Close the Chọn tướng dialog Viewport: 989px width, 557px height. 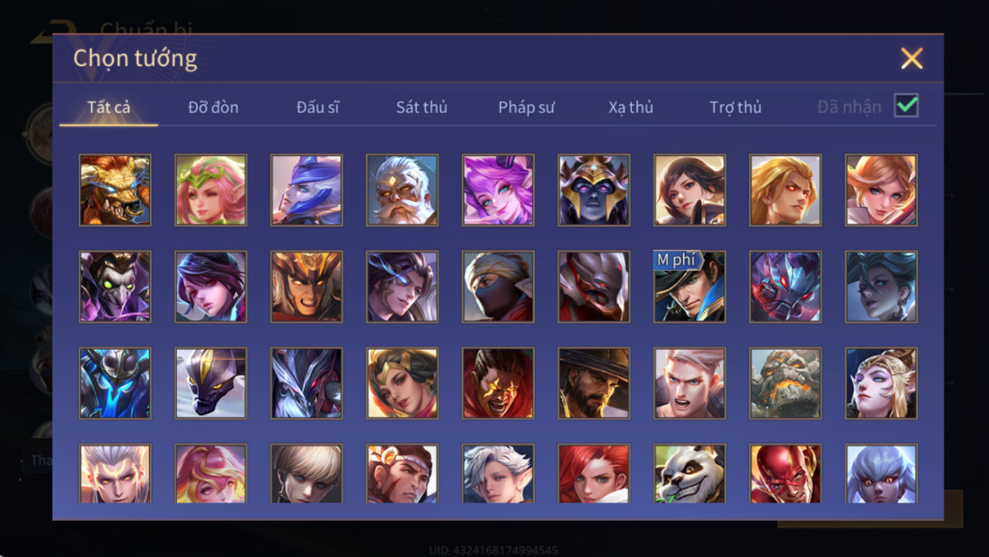[912, 59]
